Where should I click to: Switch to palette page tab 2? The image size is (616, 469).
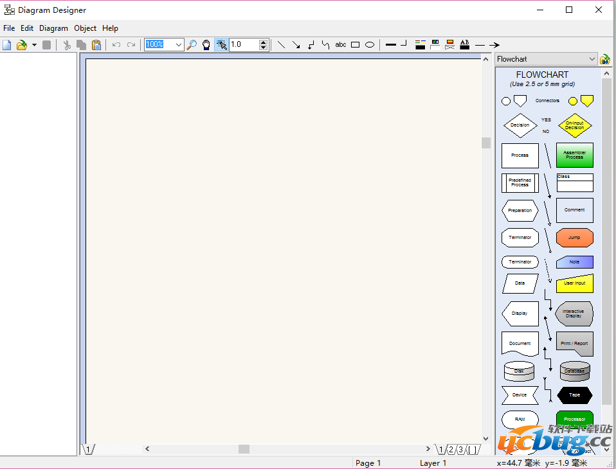(451, 450)
